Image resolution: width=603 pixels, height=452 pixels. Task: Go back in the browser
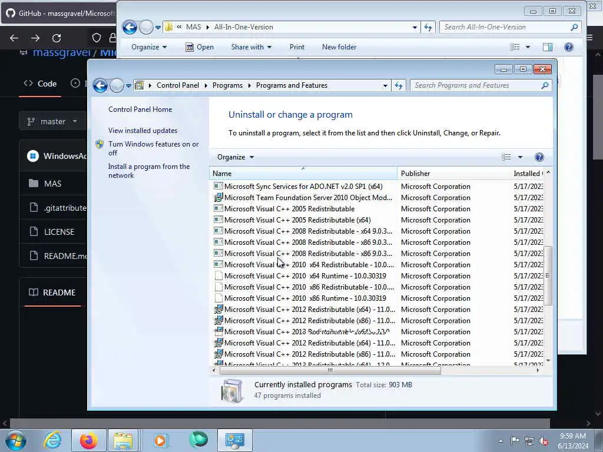click(x=14, y=38)
